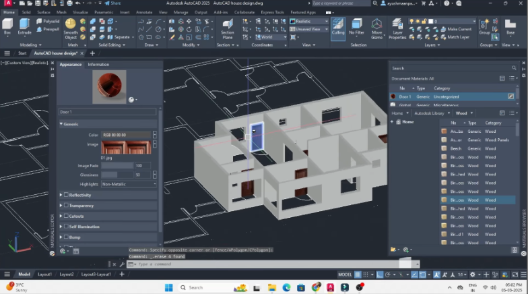Open AutoCAD from the taskbar
The height and width of the screenshot is (294, 528).
coord(330,287)
